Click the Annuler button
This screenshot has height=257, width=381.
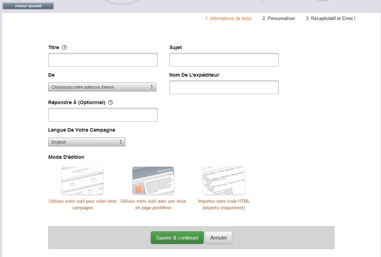tap(219, 237)
